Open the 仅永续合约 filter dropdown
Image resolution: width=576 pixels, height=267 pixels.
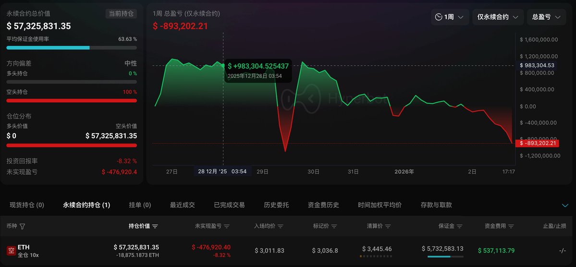(498, 17)
